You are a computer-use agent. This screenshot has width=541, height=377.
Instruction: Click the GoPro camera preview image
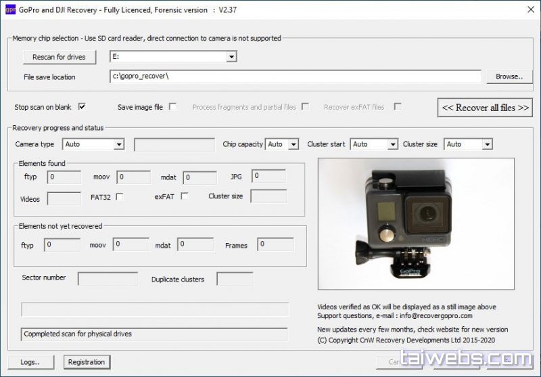tap(416, 224)
